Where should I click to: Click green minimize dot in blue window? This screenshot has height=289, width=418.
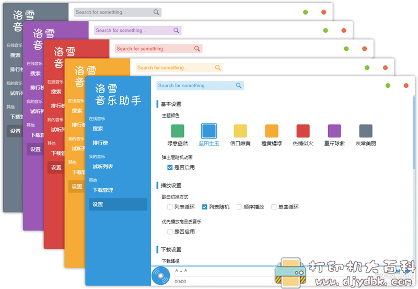388,86
